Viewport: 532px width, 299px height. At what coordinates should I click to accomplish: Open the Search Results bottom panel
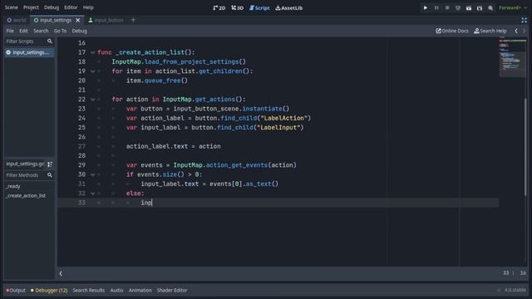point(89,290)
